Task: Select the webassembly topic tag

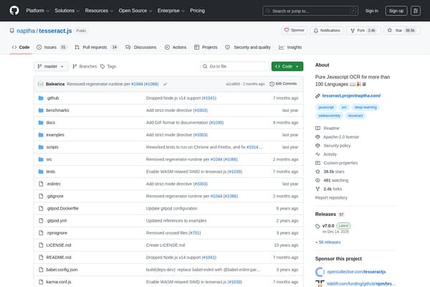Action: point(329,116)
